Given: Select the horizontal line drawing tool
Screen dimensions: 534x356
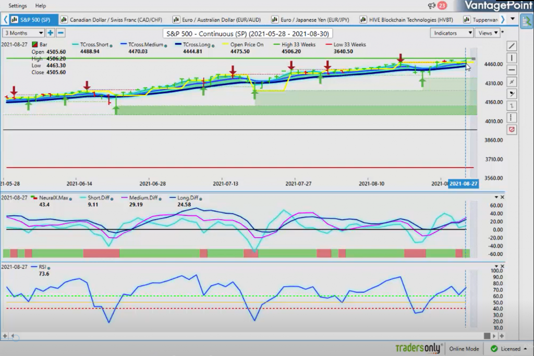Looking at the screenshot, I should coord(512,70).
